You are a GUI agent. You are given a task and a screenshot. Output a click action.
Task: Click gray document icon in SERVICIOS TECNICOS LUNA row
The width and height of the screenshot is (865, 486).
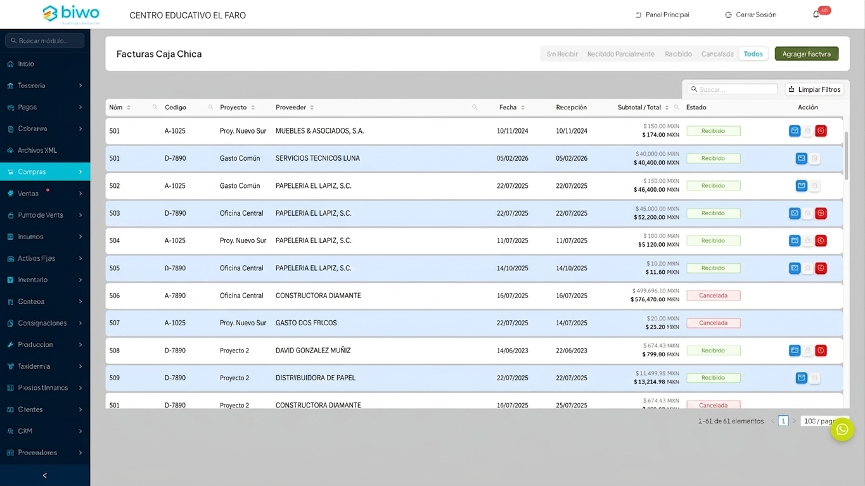coord(814,158)
